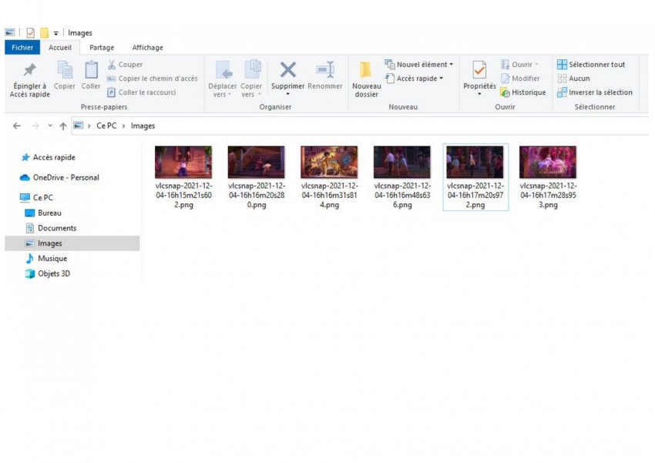Switch to the Accueil ribbon tab
This screenshot has height=463, width=655.
point(60,48)
